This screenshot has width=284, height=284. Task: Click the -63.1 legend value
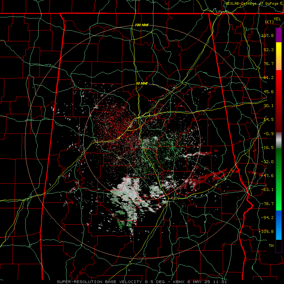pyautogui.click(x=267, y=190)
